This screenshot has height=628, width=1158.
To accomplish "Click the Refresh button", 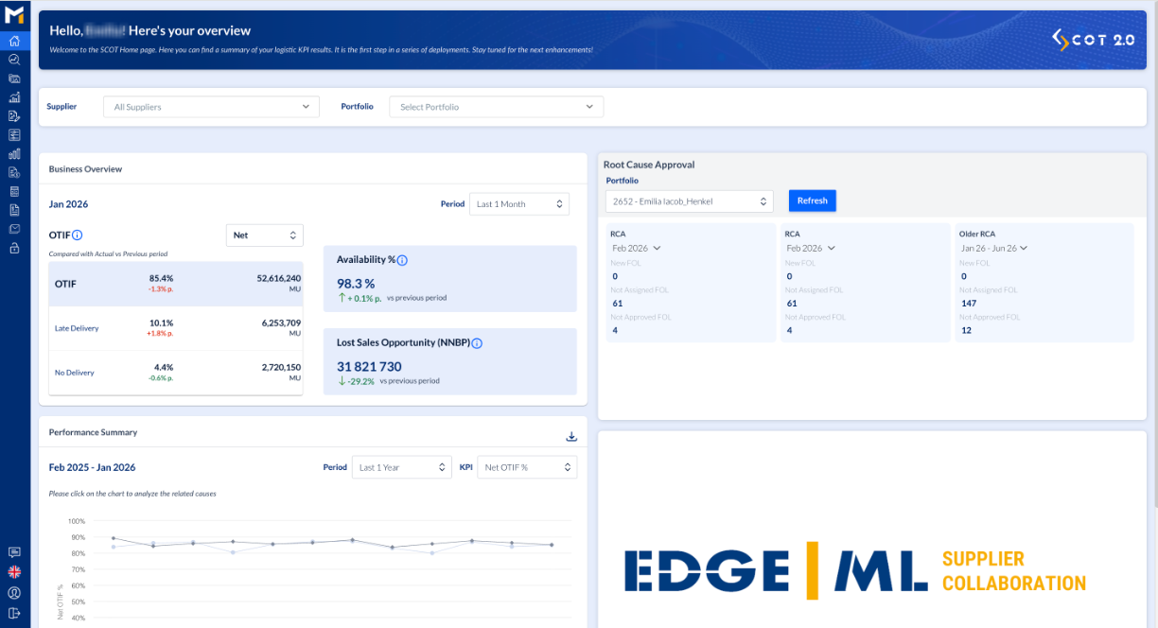I will 813,201.
